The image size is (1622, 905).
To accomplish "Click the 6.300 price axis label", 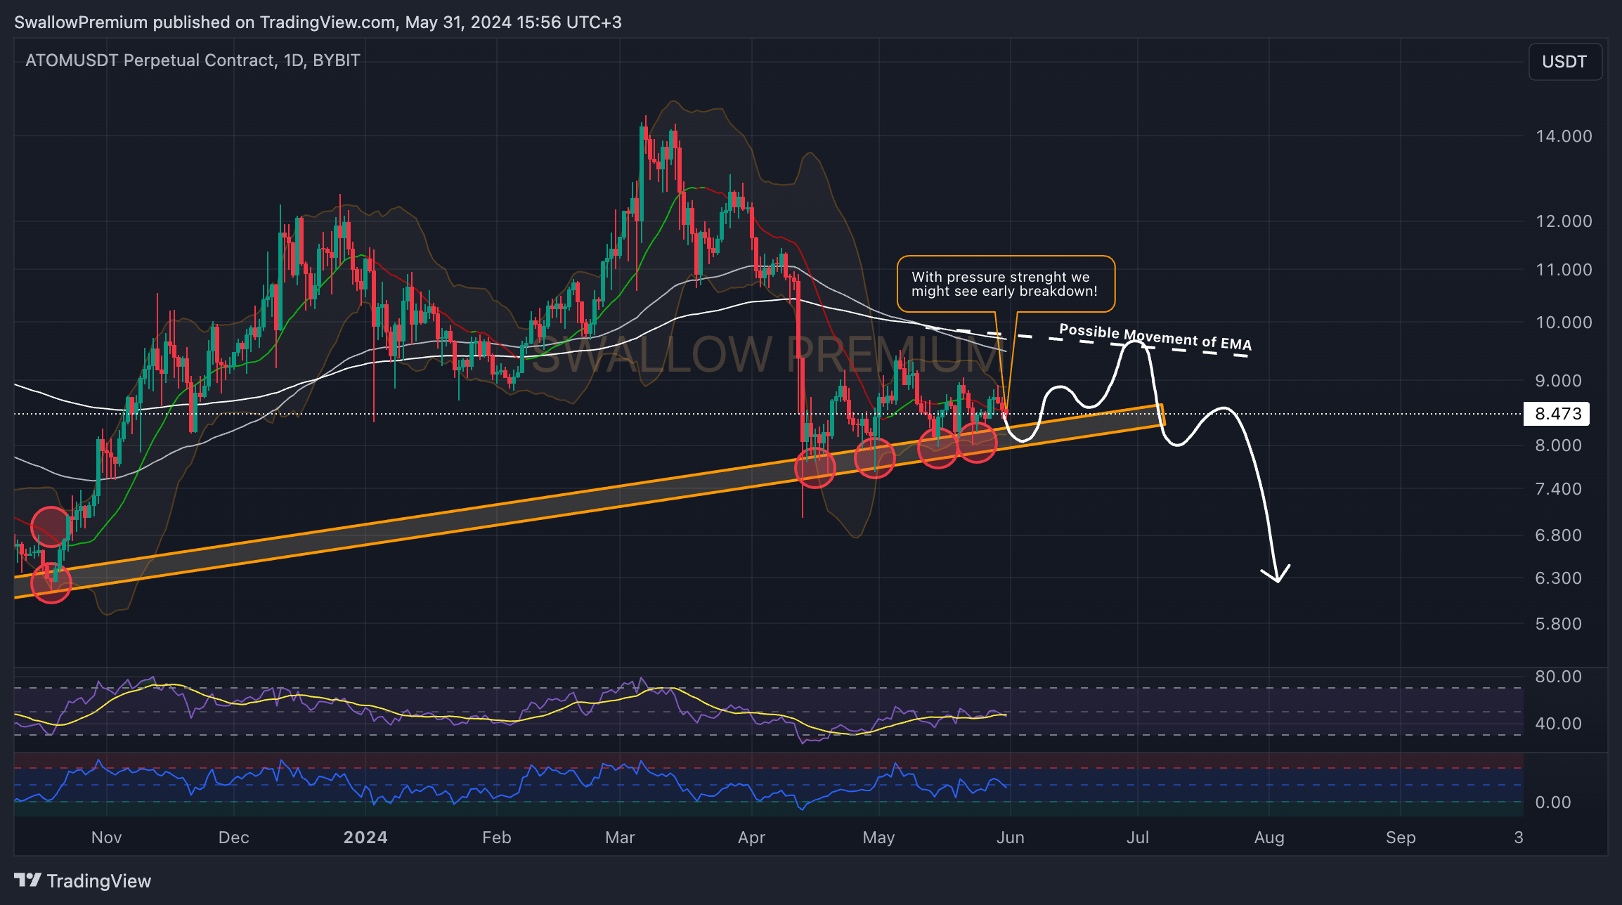I will [x=1558, y=578].
